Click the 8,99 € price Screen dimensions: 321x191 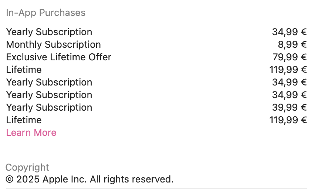click(292, 45)
